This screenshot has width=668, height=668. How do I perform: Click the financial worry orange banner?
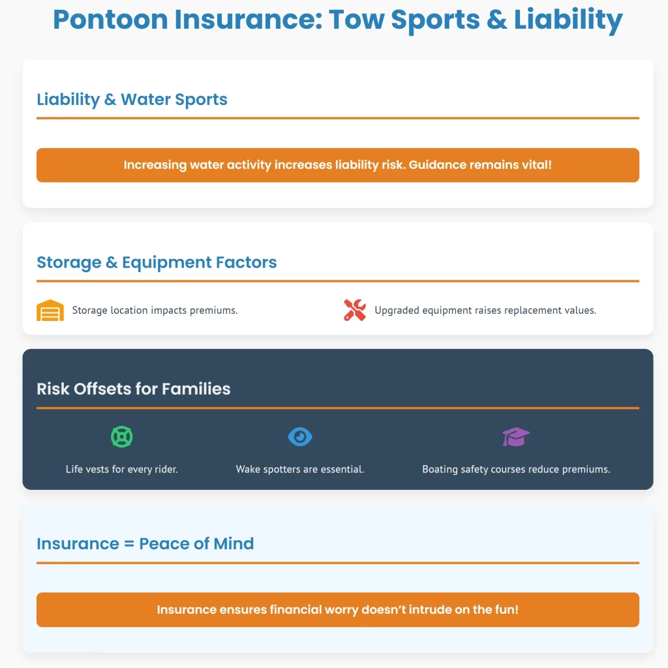click(337, 610)
